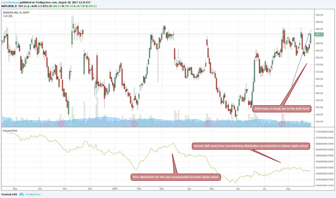Click the 304.00 price axis label
This screenshot has width=336, height=198.
319,15
